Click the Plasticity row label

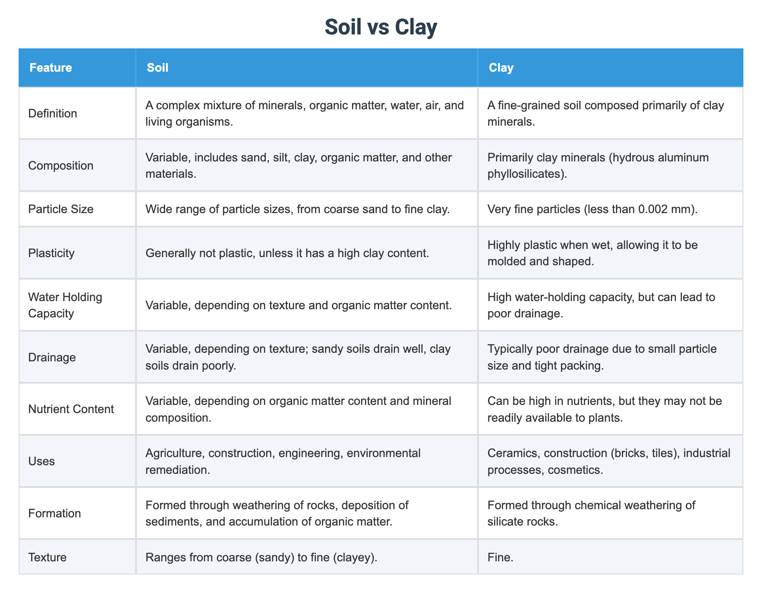[51, 253]
